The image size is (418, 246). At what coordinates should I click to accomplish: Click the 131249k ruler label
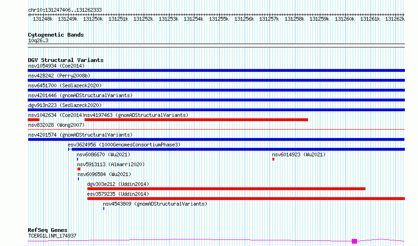coord(68,19)
